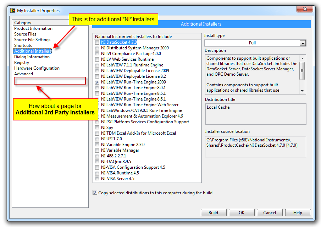Enable NI-488.2 2.7.1 installer
This screenshot has height=227, width=321.
(x=97, y=156)
